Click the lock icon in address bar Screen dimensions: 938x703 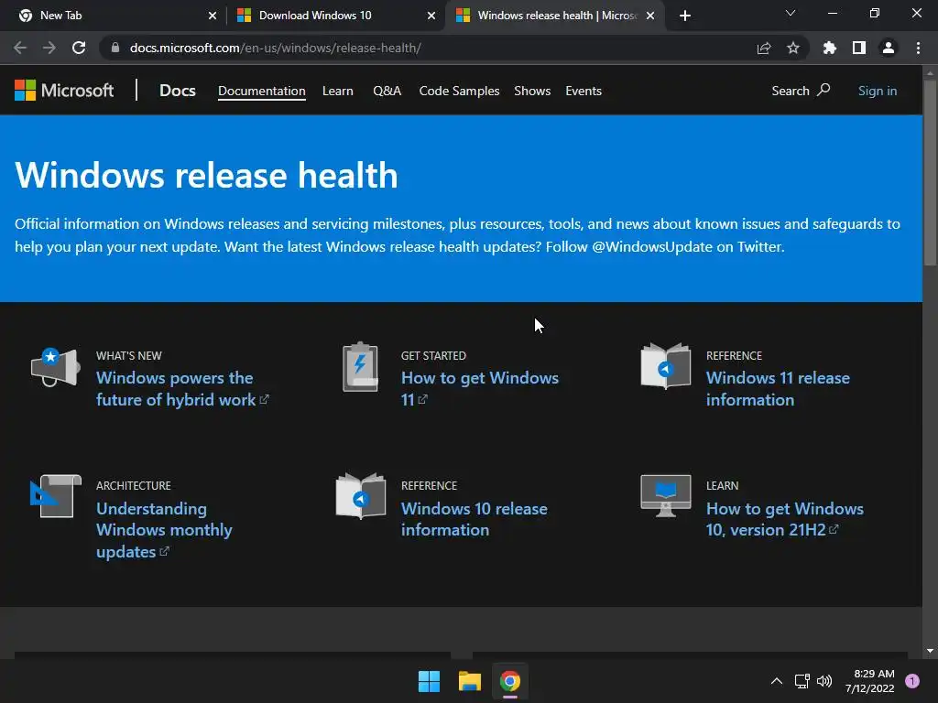(x=115, y=48)
